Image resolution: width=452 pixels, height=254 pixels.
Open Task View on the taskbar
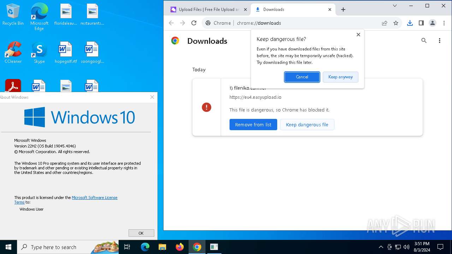click(127, 247)
